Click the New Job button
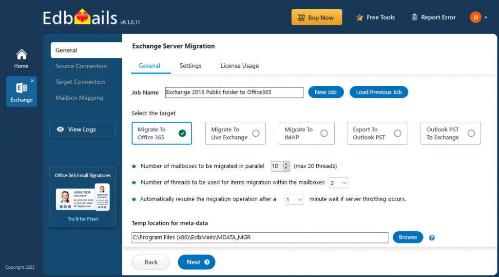The height and width of the screenshot is (277, 499). coord(326,92)
